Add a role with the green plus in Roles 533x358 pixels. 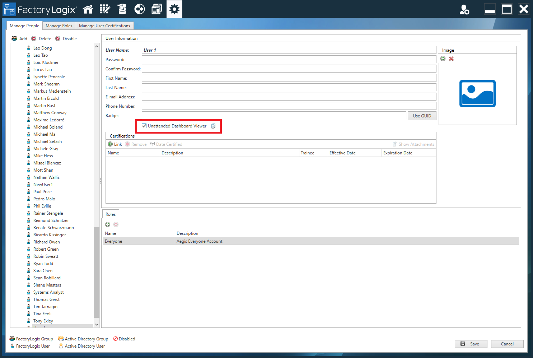click(108, 224)
